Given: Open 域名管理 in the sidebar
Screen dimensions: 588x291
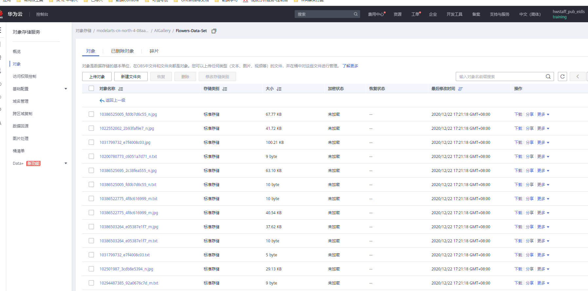Looking at the screenshot, I should 21,101.
